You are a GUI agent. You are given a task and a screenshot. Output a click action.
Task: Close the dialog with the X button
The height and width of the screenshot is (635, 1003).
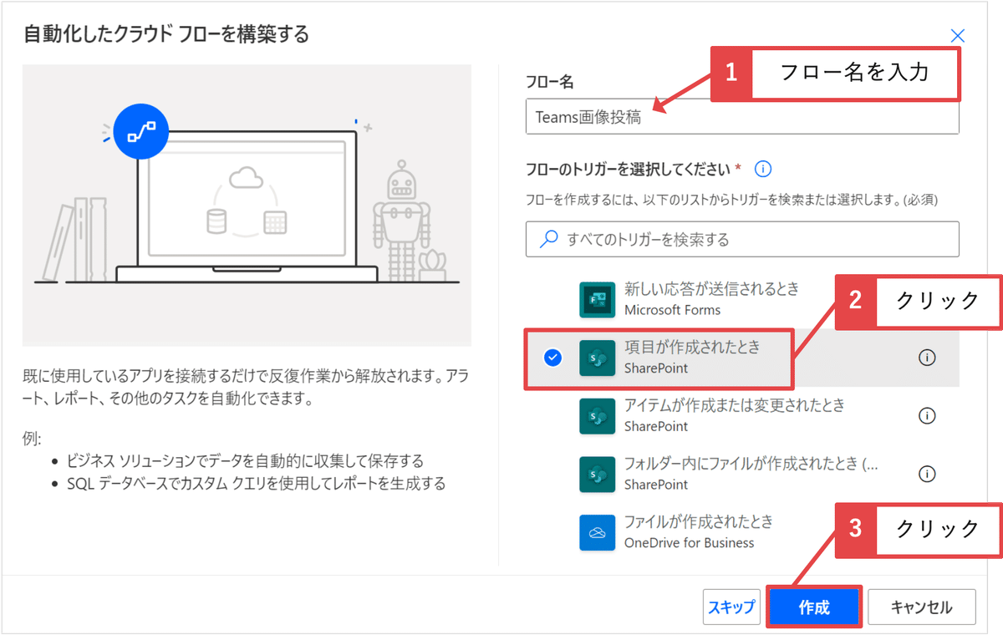tap(958, 36)
